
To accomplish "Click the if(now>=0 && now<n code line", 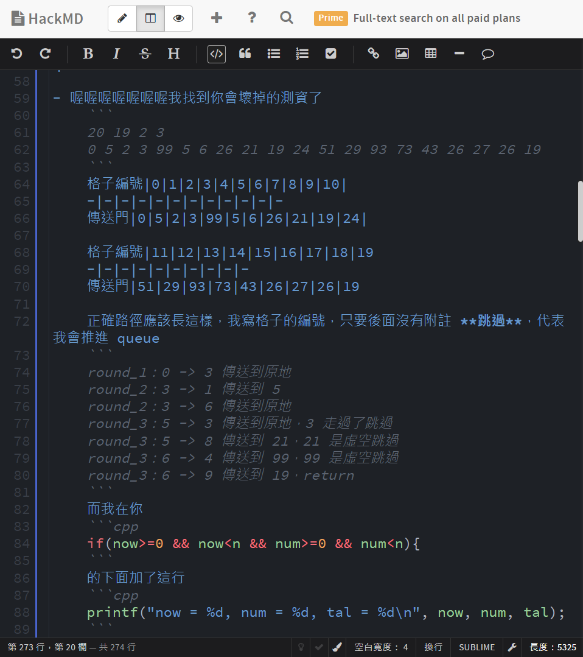I will coord(253,544).
